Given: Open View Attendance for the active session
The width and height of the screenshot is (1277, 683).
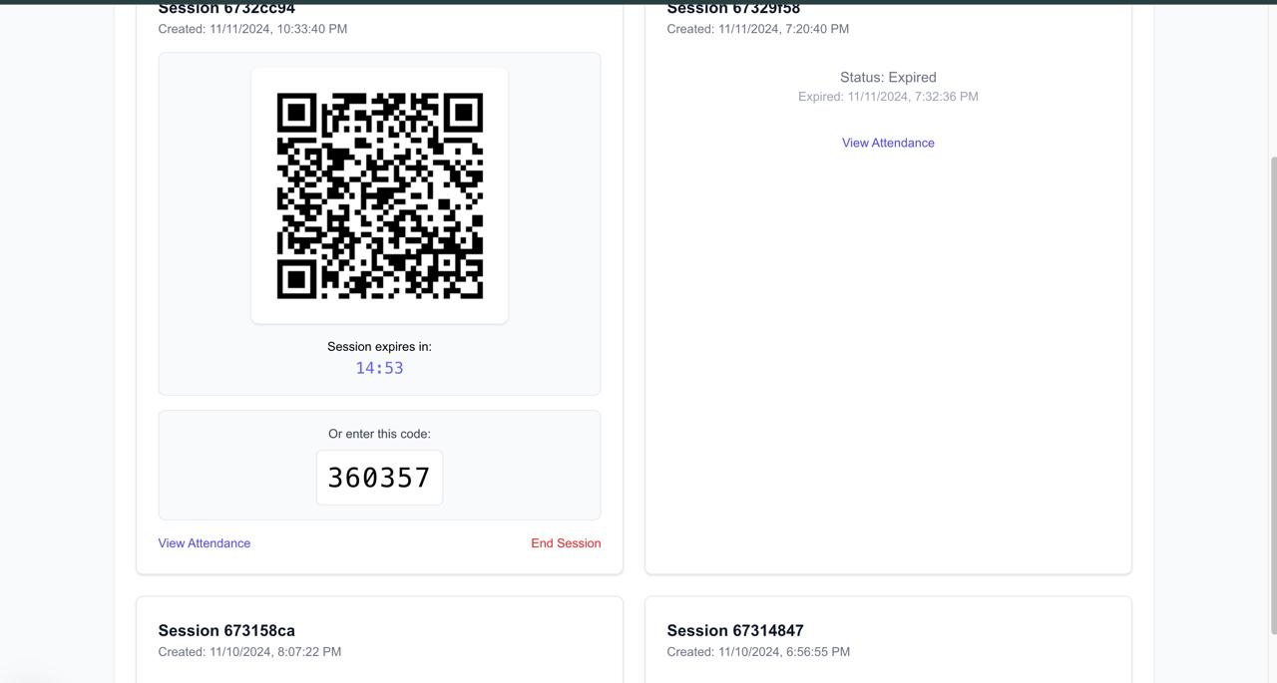Looking at the screenshot, I should pos(204,543).
